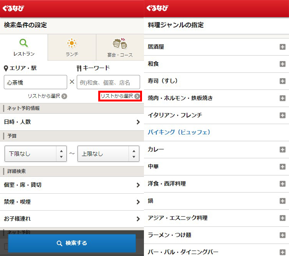
Task: Click the ぐるなび logo in left panel header
Action: 13,8
